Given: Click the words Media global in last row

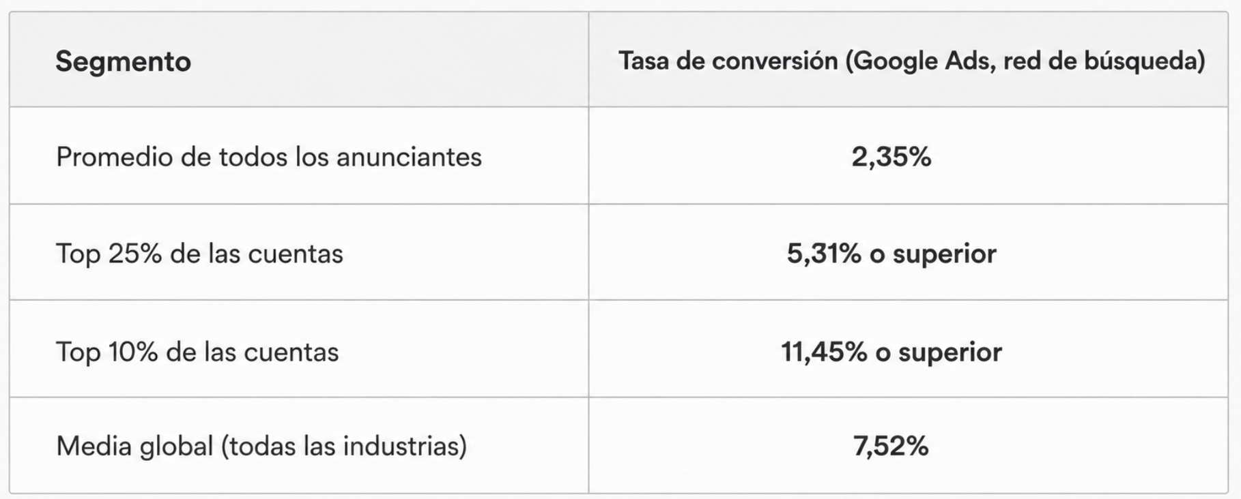Looking at the screenshot, I should 134,447.
